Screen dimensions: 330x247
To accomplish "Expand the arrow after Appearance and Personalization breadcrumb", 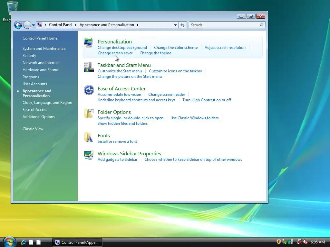I will [138, 25].
